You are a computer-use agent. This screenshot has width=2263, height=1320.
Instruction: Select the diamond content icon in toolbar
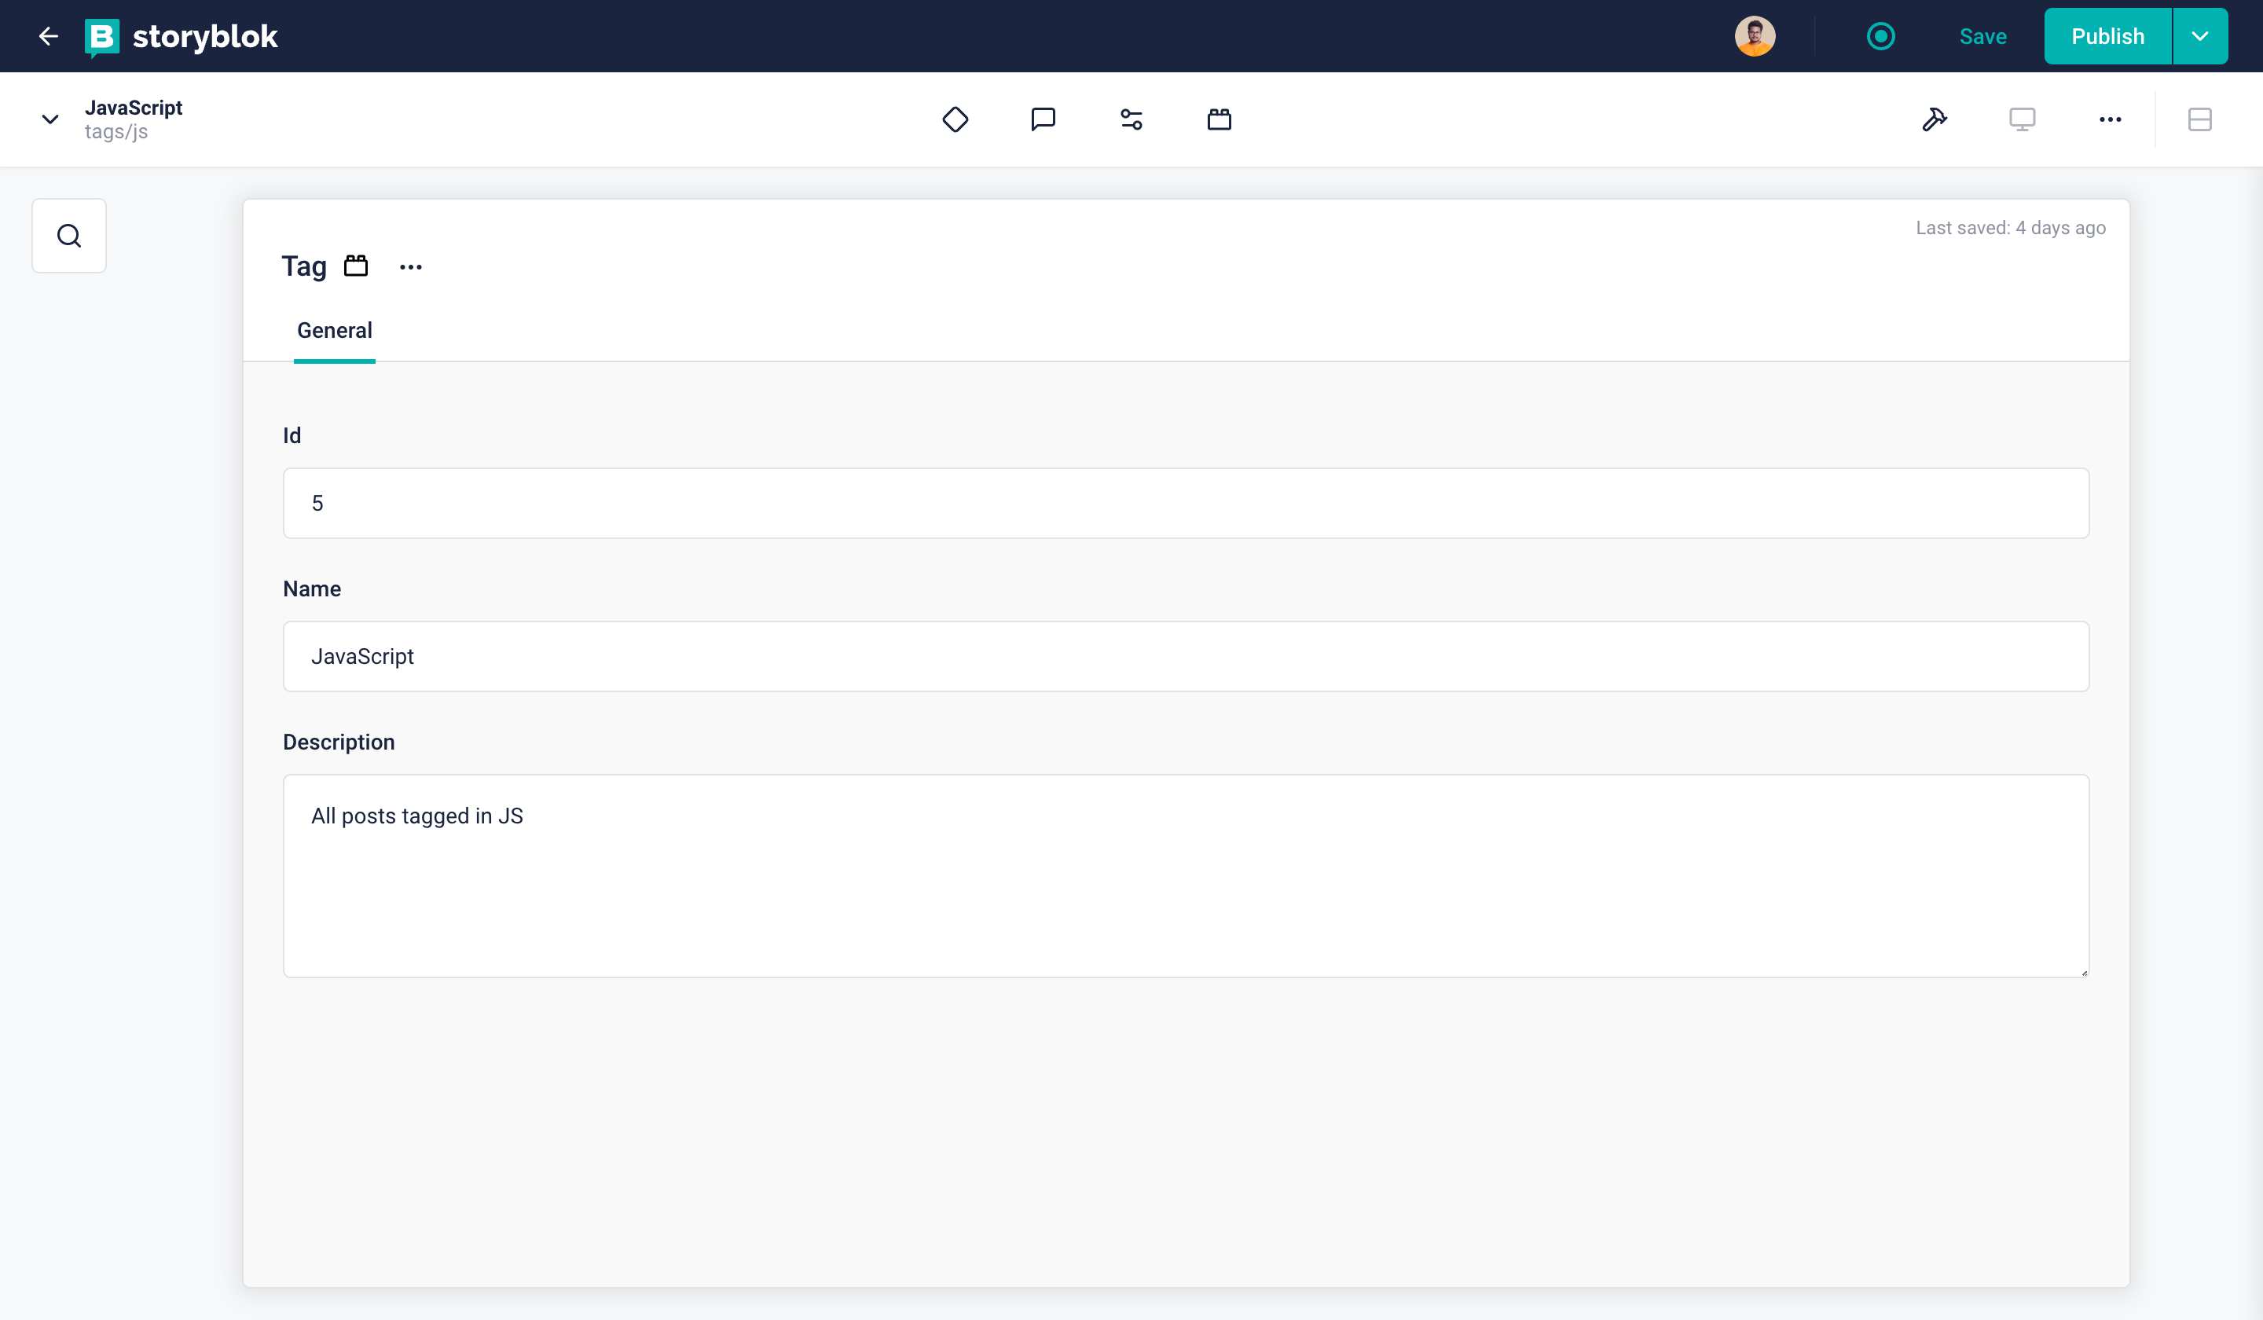click(955, 119)
